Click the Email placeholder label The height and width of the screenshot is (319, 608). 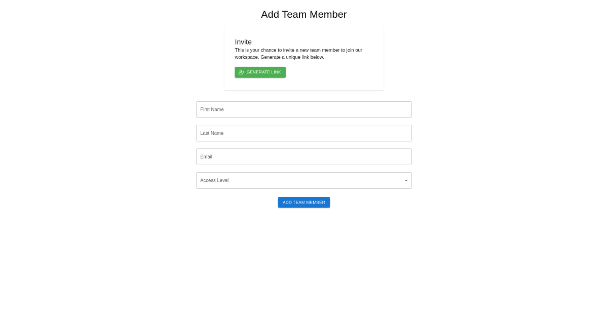tap(206, 156)
